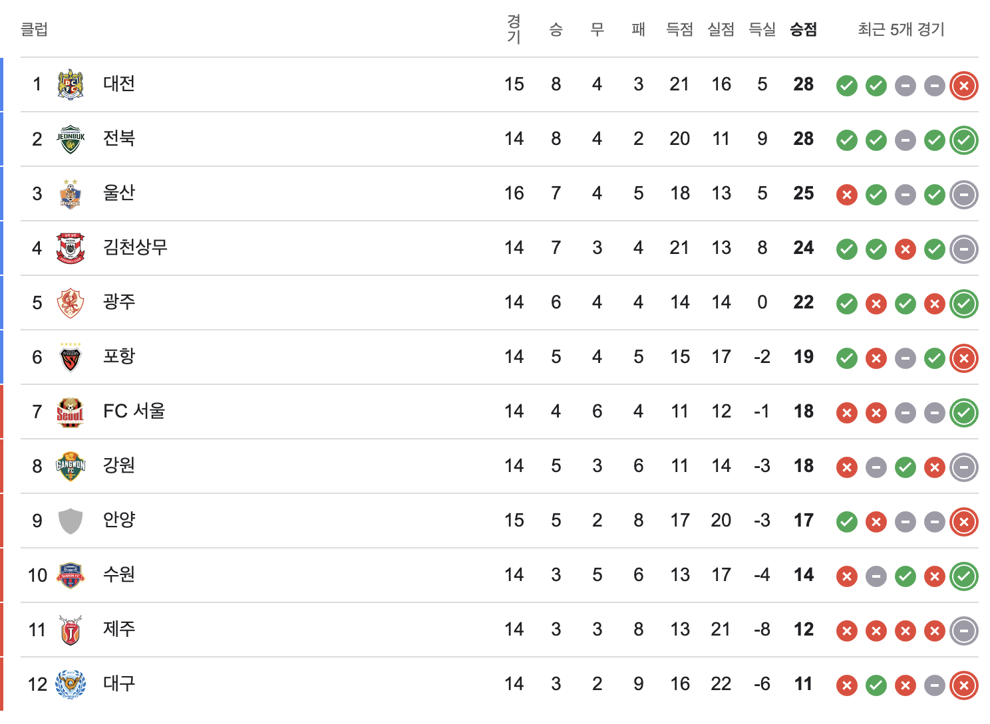
Task: Open the 울산 Hyundai club logo
Action: 71,193
